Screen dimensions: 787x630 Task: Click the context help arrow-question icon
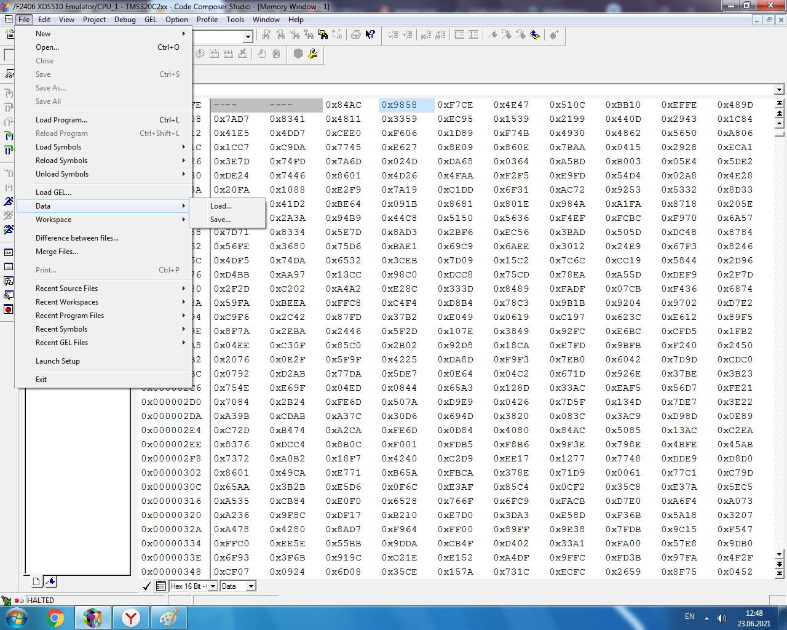tap(370, 35)
